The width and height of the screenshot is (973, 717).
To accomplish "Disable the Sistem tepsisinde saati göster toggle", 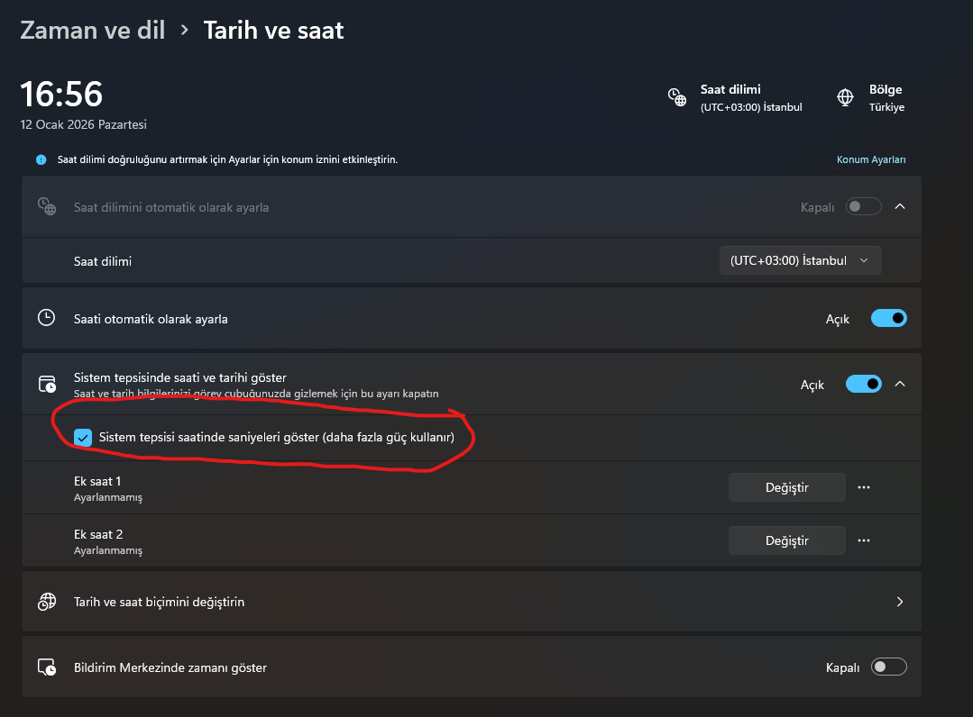I will click(x=863, y=384).
